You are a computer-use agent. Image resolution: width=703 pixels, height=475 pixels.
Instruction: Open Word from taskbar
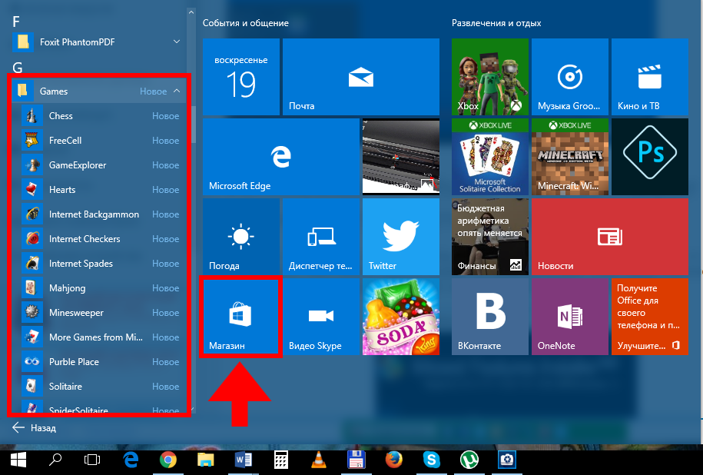point(244,460)
